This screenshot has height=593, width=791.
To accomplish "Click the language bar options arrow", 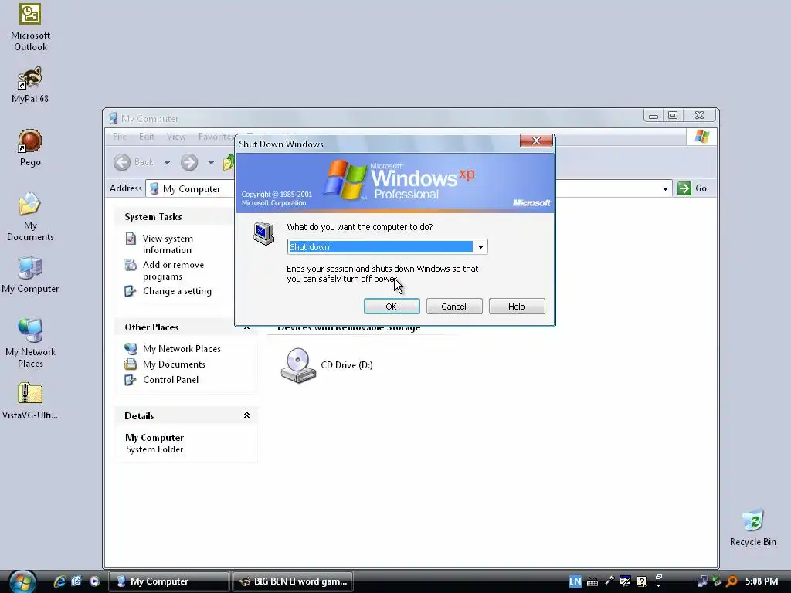I will tap(658, 585).
